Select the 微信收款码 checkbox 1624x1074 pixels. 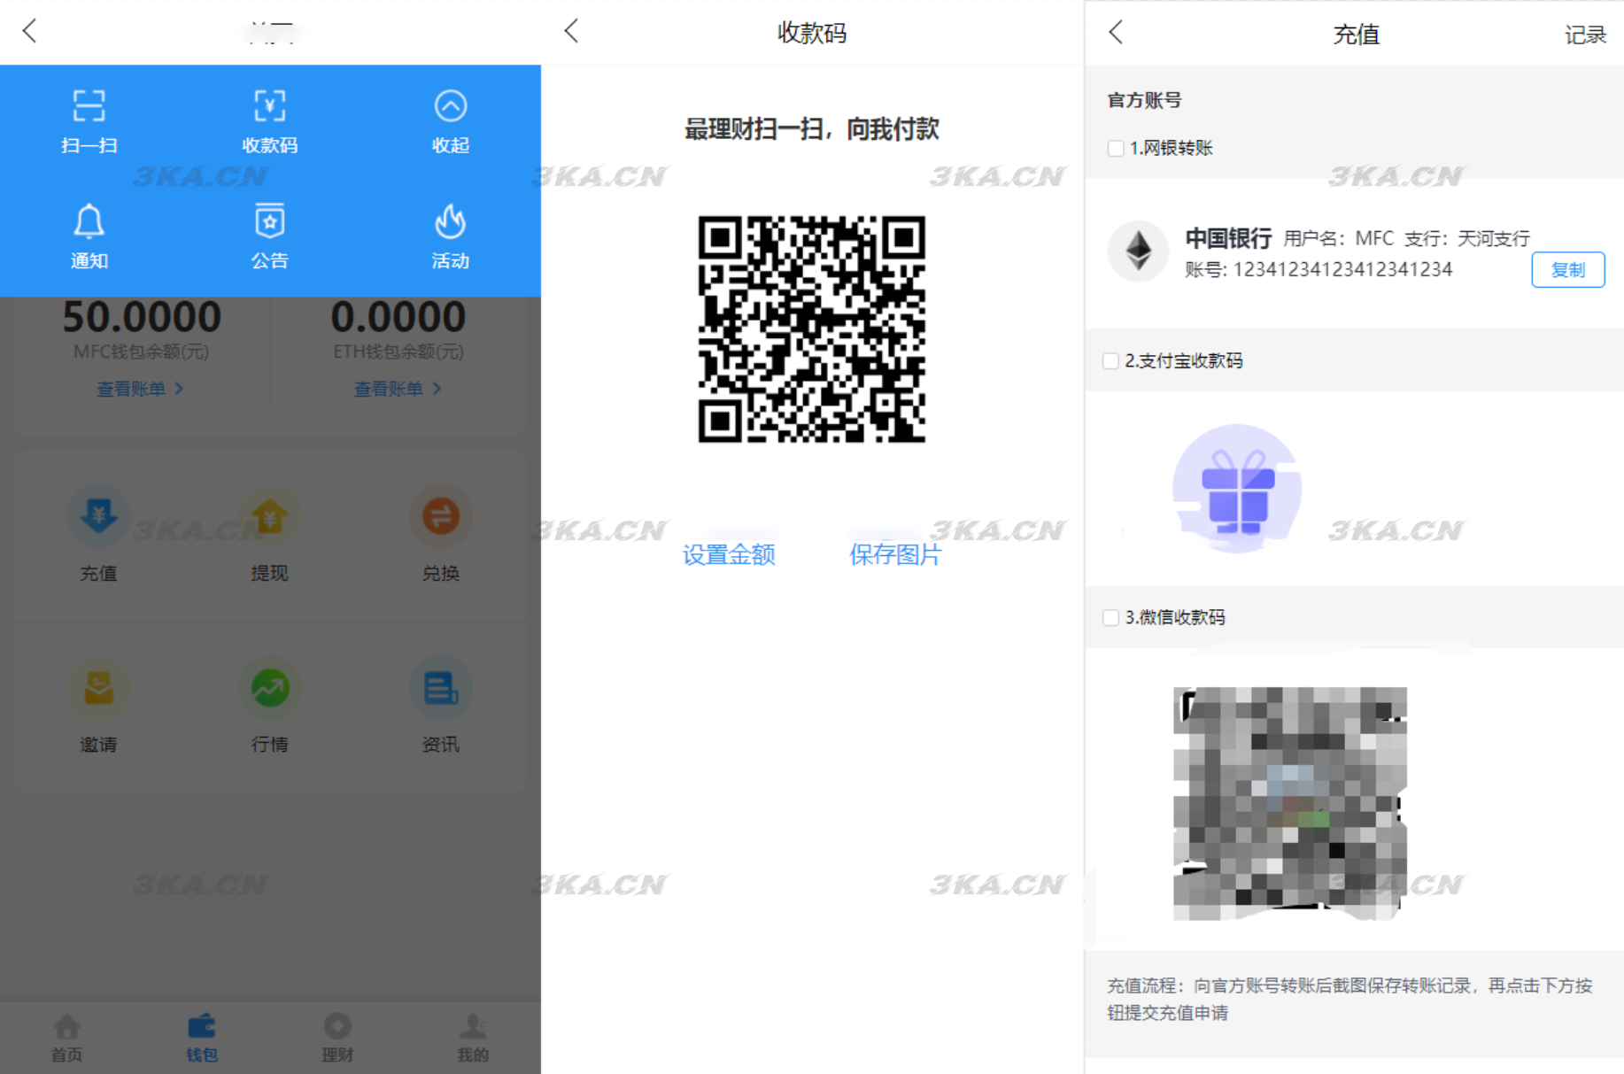(1110, 617)
